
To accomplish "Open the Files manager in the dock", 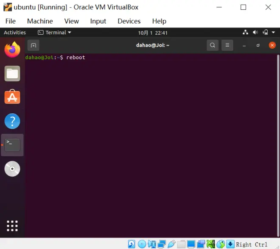I will click(12, 73).
